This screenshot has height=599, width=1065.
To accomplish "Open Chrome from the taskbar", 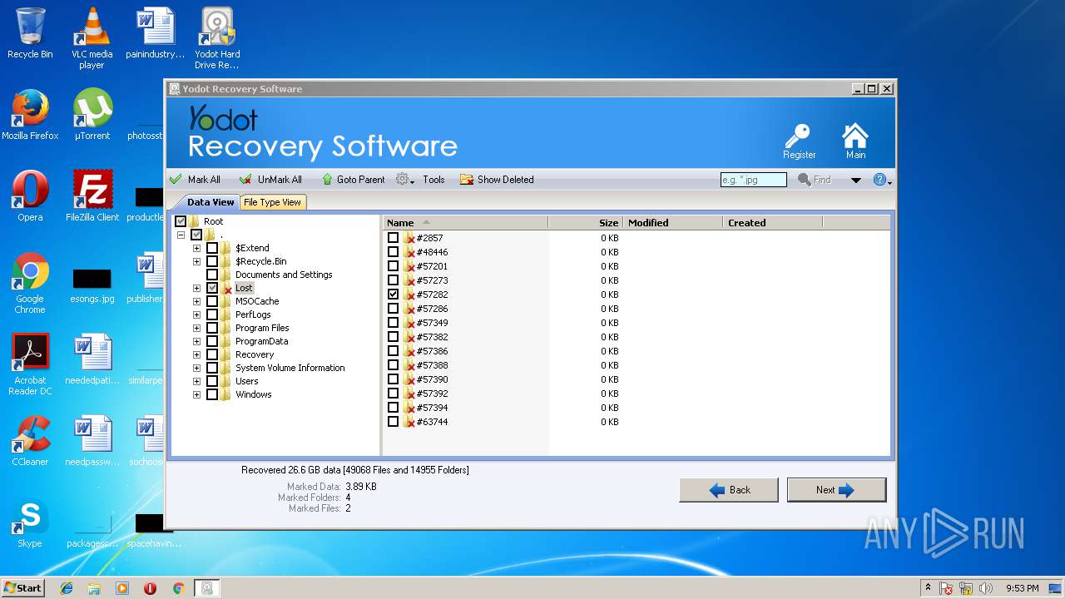I will click(x=178, y=588).
